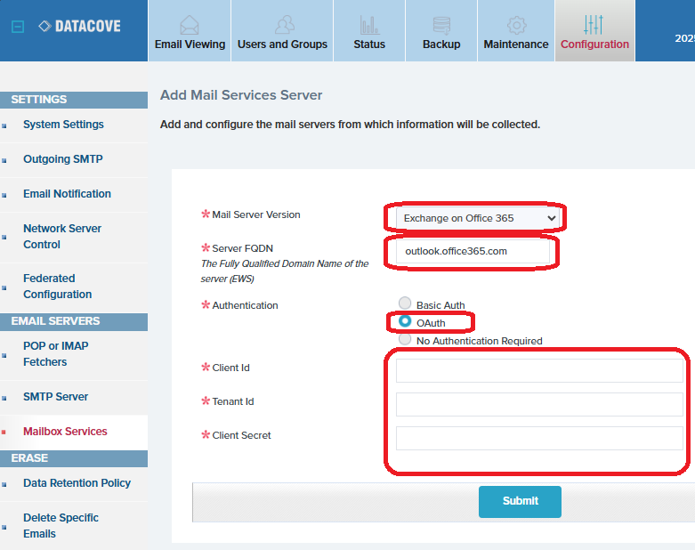The height and width of the screenshot is (550, 695).
Task: Click the Server FQDN text field
Action: tap(472, 252)
